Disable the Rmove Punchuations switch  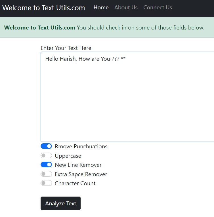[46, 146]
